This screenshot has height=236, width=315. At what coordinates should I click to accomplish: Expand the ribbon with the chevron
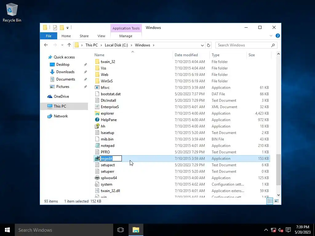271,36
